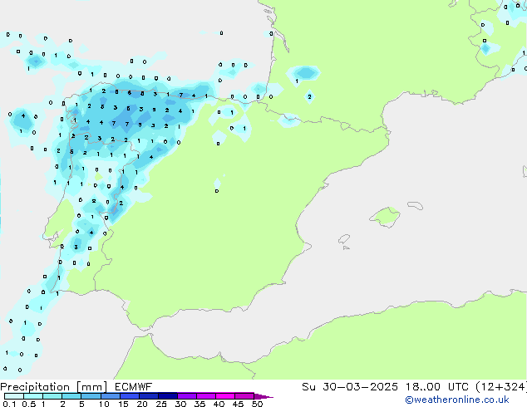This screenshot has width=527, height=407.
Task: Click the 40–45 mm magenta legend swatch
Action: tap(225, 396)
